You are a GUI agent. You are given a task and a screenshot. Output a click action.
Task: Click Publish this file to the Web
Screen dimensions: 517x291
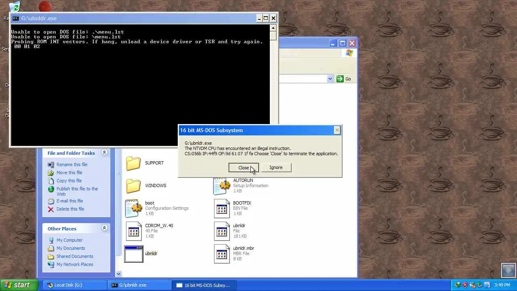(x=77, y=191)
